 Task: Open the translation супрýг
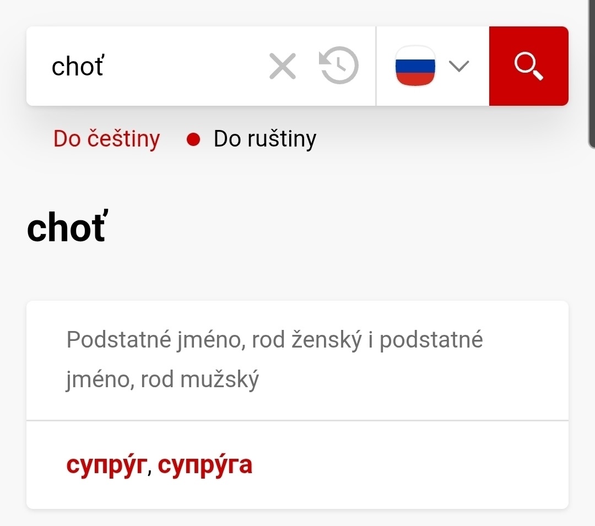[106, 464]
